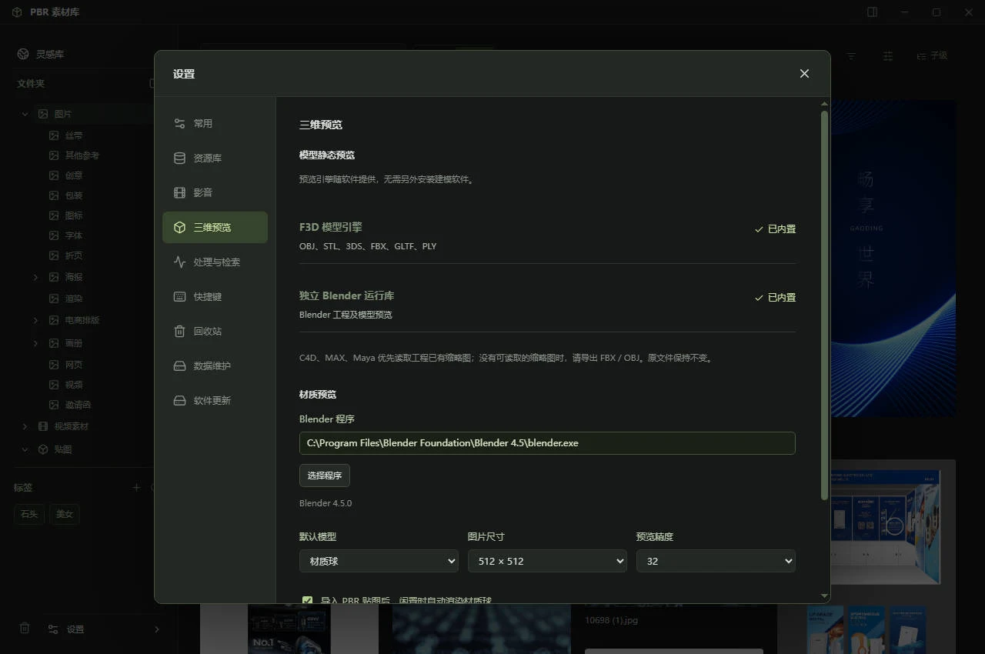Open 设置 entry at sidebar bottom
The width and height of the screenshot is (985, 654).
pyautogui.click(x=104, y=629)
